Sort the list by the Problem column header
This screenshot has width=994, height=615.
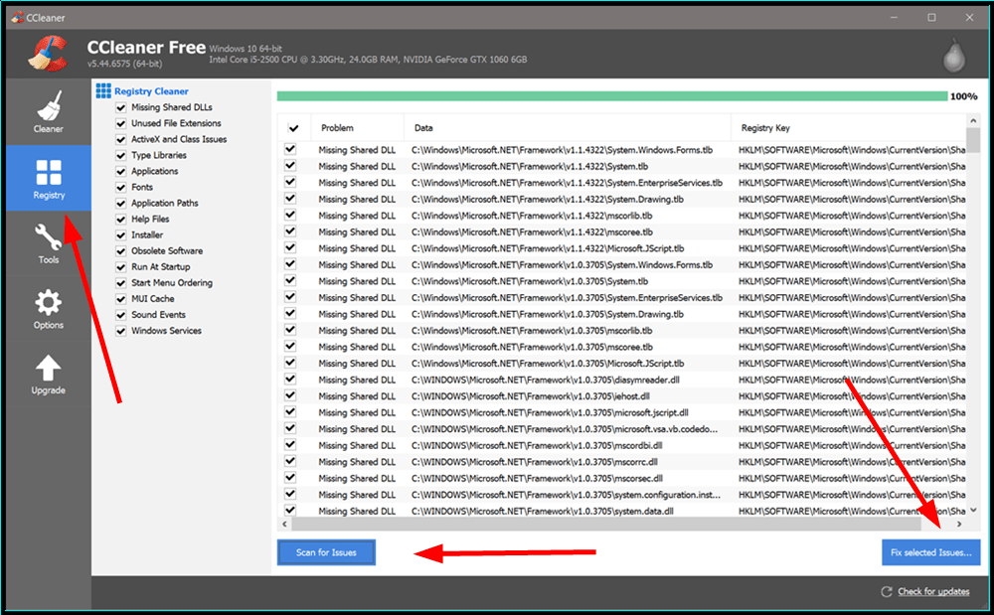(338, 127)
